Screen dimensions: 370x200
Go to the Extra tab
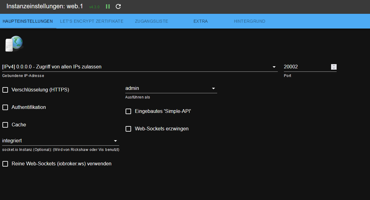(x=201, y=21)
